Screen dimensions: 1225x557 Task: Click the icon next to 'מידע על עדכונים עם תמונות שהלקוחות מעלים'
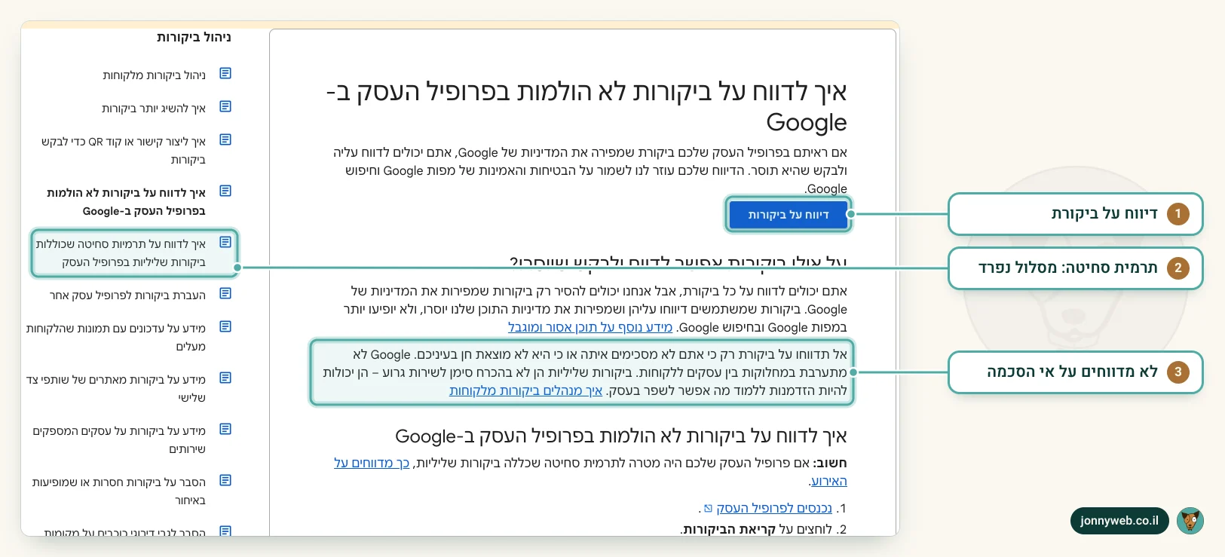click(225, 327)
